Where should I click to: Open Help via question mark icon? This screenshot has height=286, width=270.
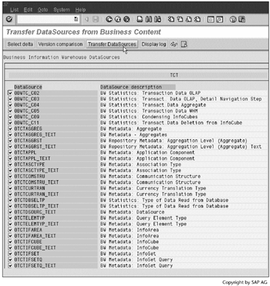click(233, 20)
